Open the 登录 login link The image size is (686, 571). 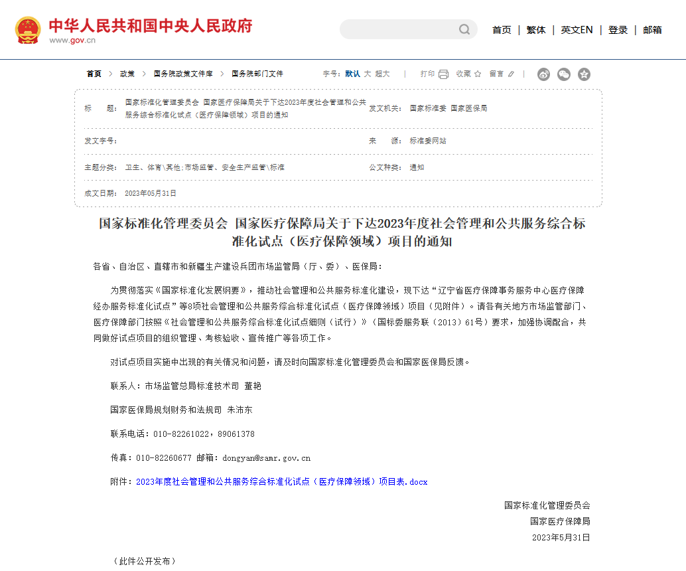click(x=618, y=30)
